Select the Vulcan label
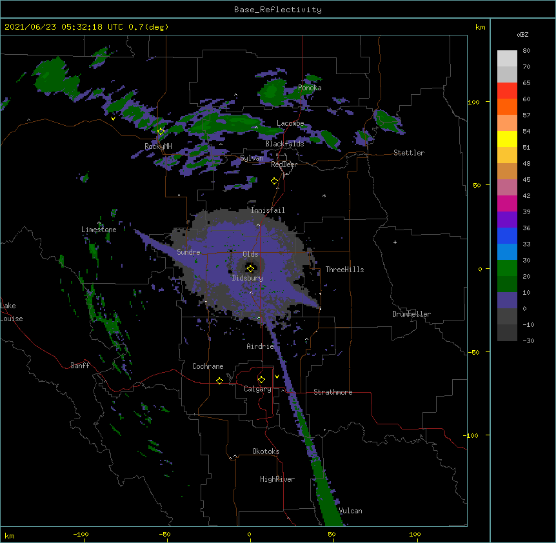This screenshot has height=543, width=556. (350, 511)
